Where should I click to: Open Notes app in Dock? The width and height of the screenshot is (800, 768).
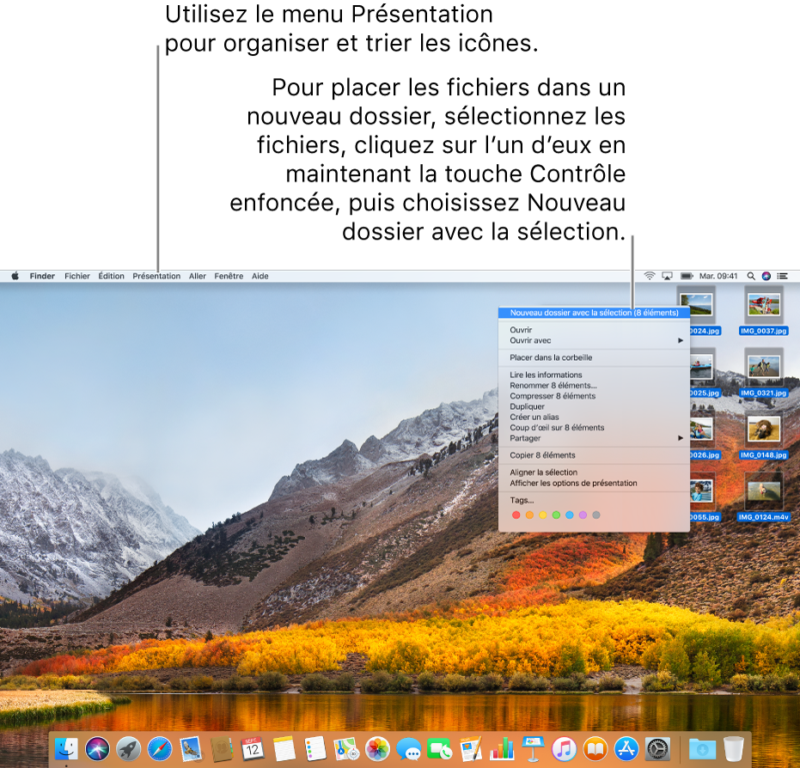pos(284,749)
